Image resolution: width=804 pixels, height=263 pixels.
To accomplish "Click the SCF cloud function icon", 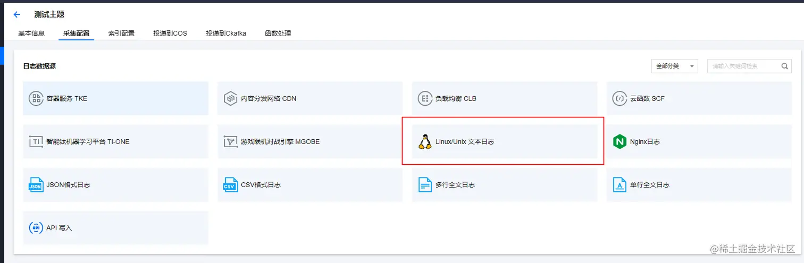I will (619, 98).
